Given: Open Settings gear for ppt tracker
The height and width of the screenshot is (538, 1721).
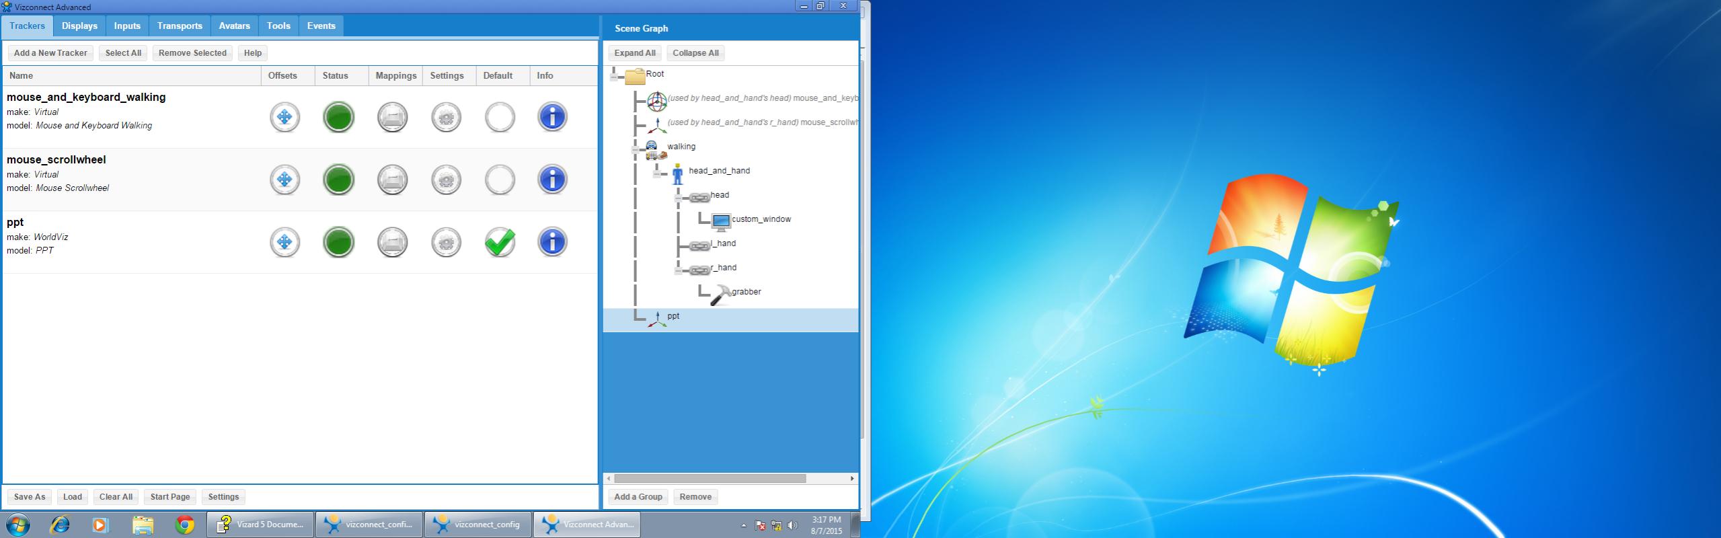Looking at the screenshot, I should [446, 242].
